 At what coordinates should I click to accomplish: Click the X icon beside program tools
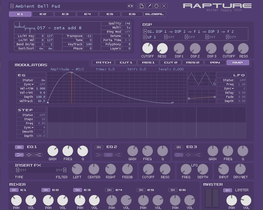[x=164, y=6]
